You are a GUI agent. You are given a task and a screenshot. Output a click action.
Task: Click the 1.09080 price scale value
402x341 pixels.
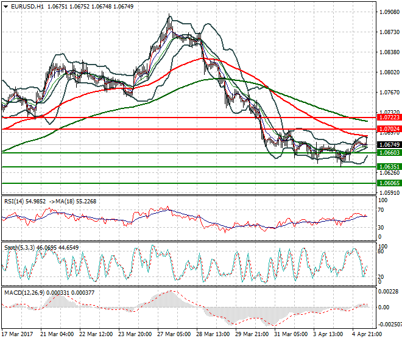(x=389, y=12)
